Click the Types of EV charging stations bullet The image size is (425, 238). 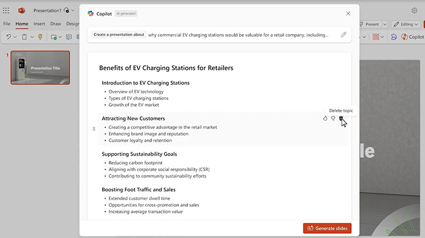139,98
